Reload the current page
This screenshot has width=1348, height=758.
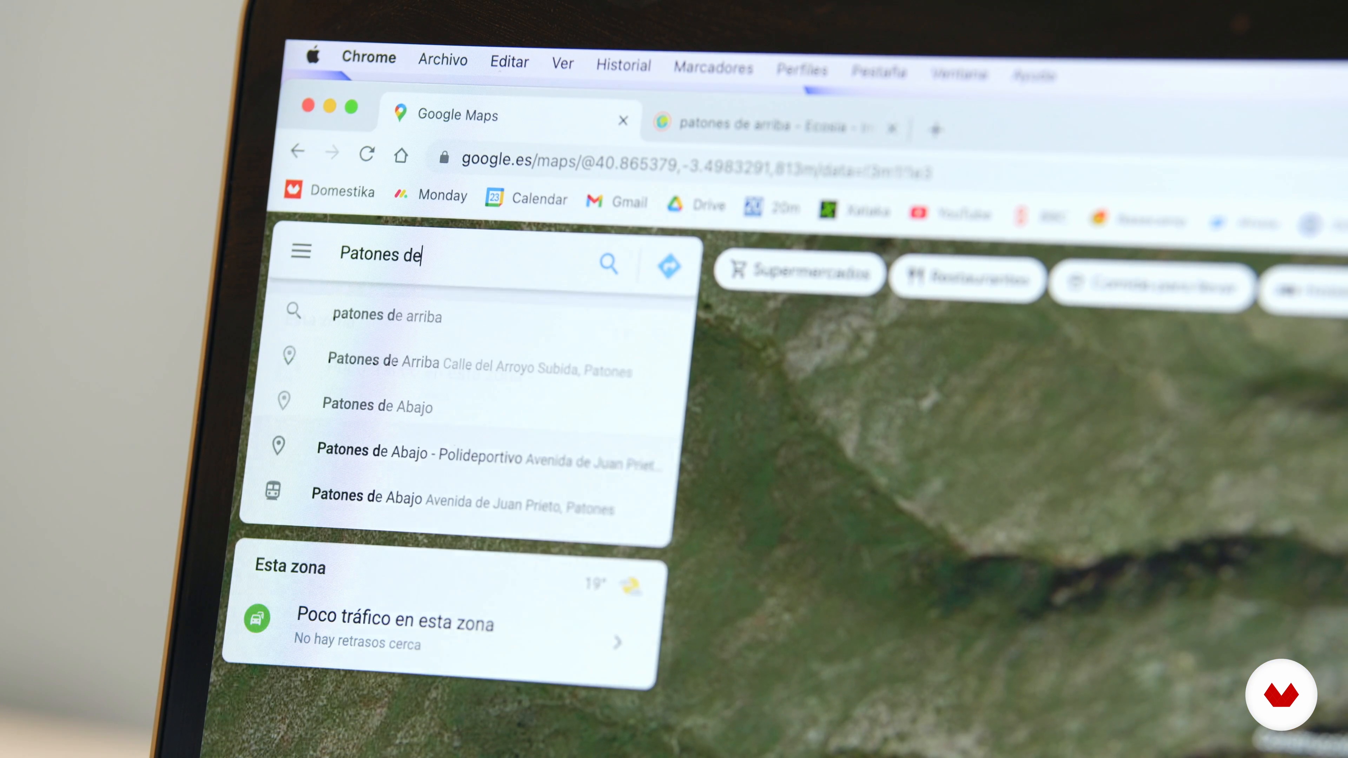[x=366, y=154]
